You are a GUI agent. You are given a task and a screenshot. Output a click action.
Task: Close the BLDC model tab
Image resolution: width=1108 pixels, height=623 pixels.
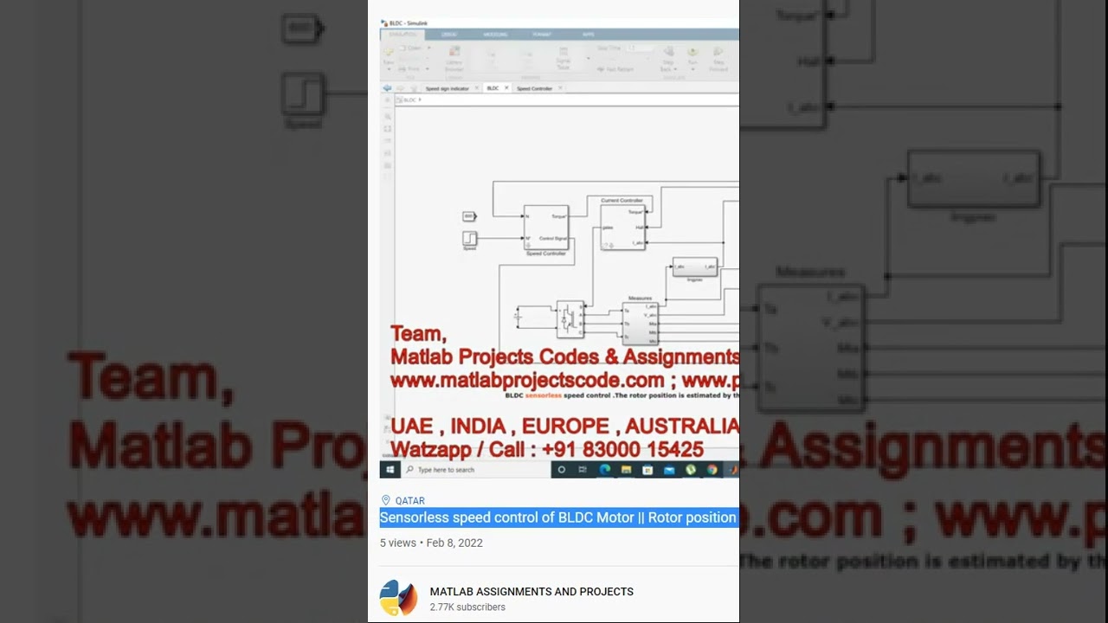click(x=506, y=88)
